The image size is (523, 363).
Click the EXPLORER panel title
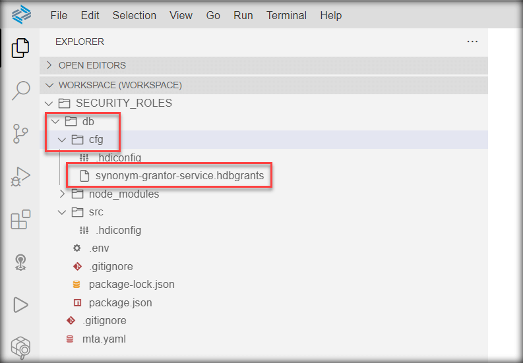coord(80,42)
